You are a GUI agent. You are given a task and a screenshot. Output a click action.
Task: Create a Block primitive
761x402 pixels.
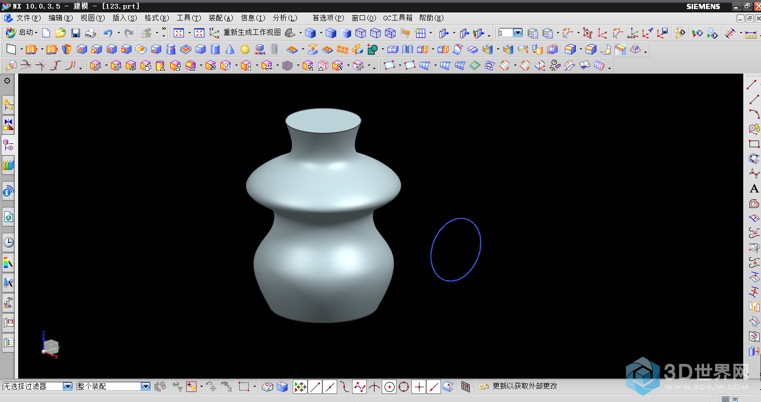[x=201, y=49]
